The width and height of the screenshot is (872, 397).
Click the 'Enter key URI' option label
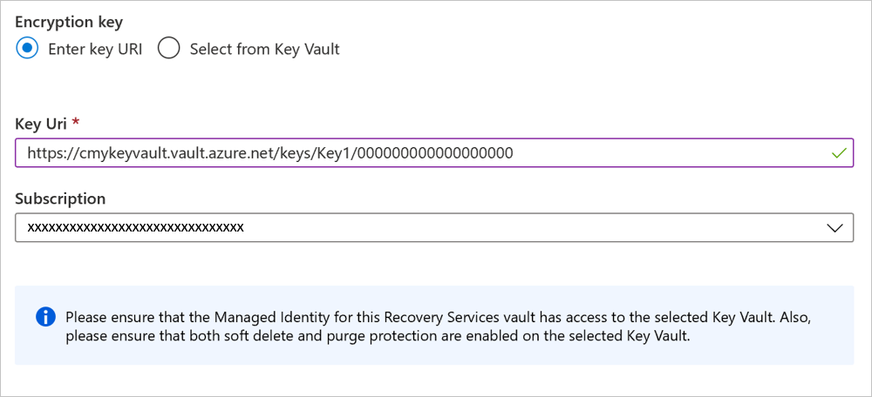click(x=95, y=50)
